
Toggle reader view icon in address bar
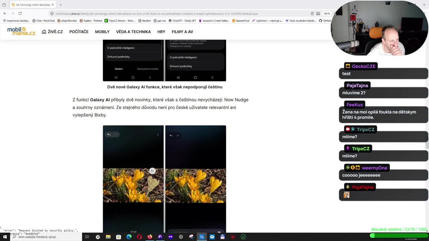click(312, 14)
